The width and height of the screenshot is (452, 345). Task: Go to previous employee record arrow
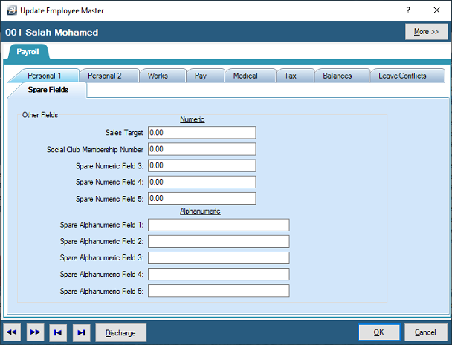12,332
